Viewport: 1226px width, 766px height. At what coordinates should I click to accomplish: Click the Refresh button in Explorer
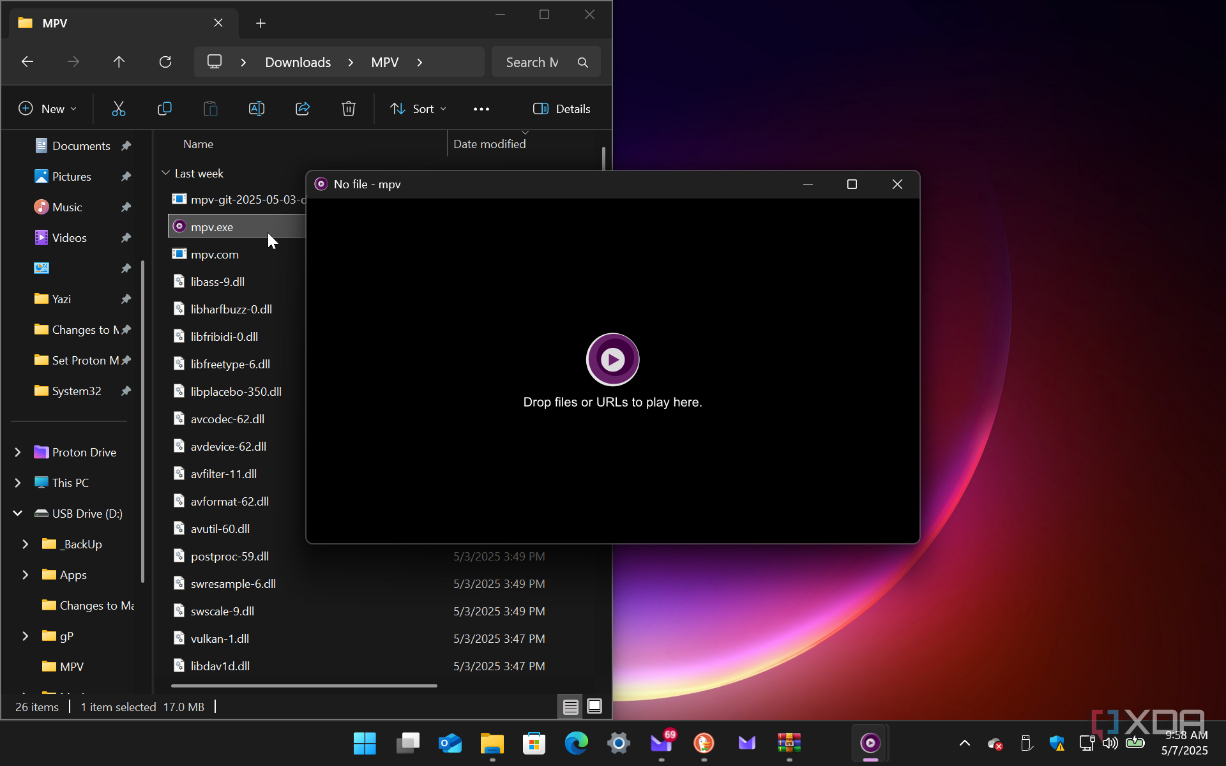(x=165, y=62)
